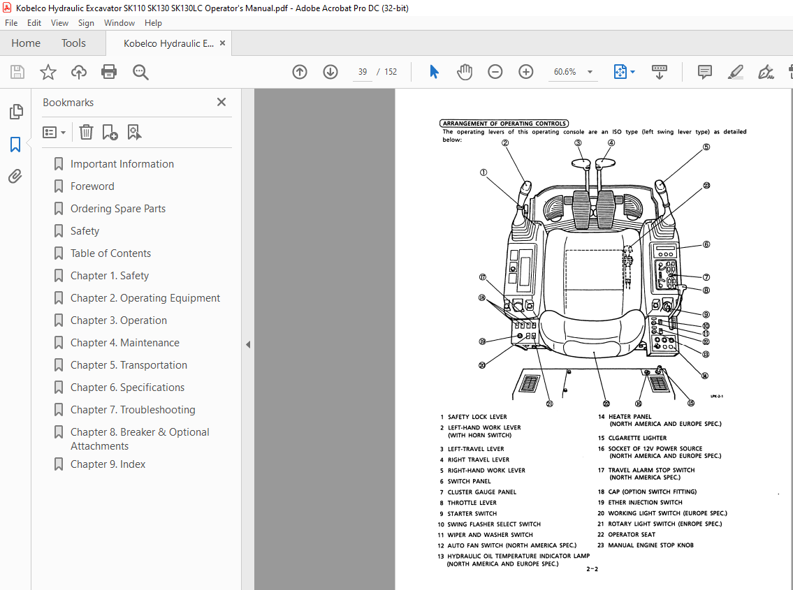The width and height of the screenshot is (793, 590).
Task: Expand fit page options dropdown arrow
Action: 633,72
